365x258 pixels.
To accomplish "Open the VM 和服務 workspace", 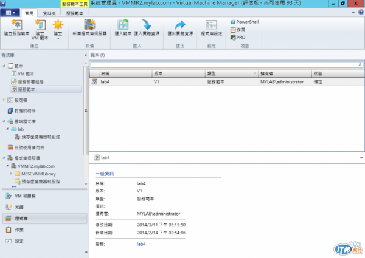I will click(44, 195).
